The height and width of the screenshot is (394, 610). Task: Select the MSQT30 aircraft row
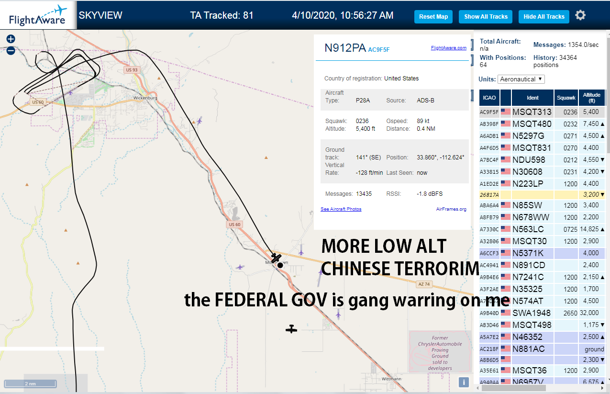(x=542, y=241)
